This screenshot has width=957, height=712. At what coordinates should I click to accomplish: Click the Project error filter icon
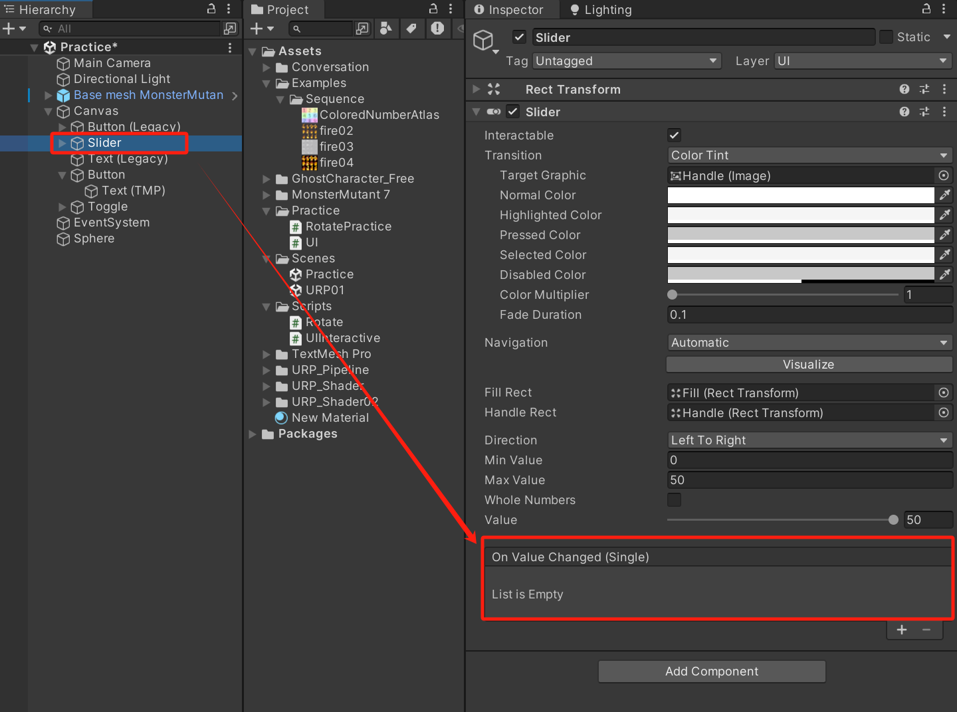coord(437,28)
